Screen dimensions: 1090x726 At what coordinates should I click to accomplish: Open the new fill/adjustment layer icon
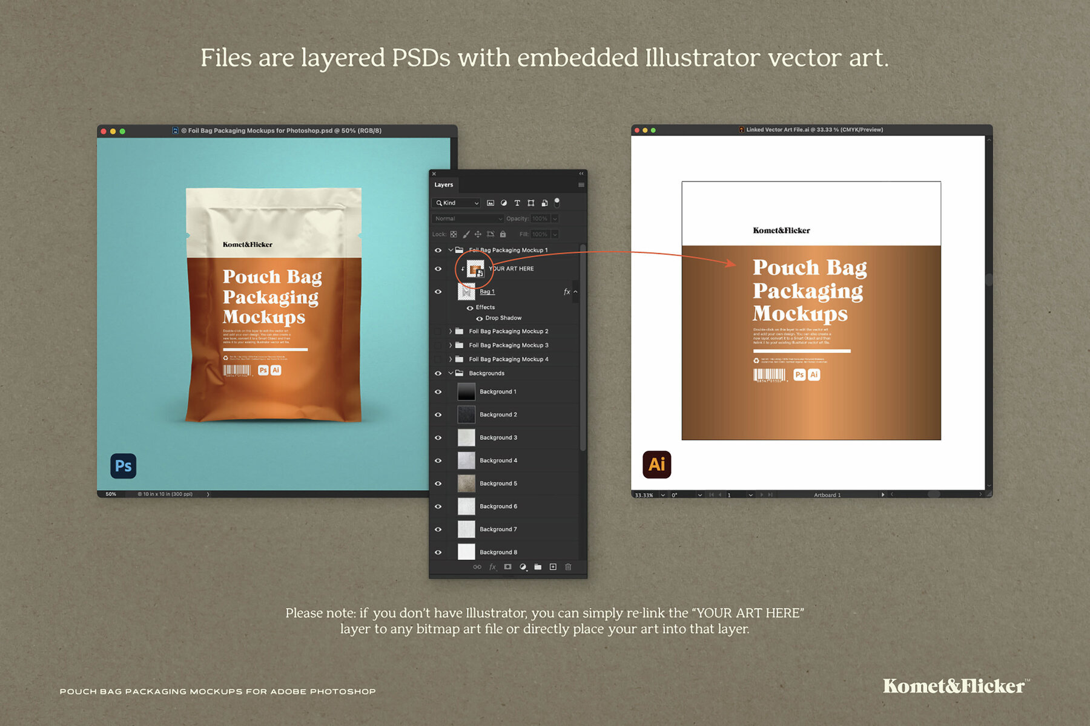523,567
